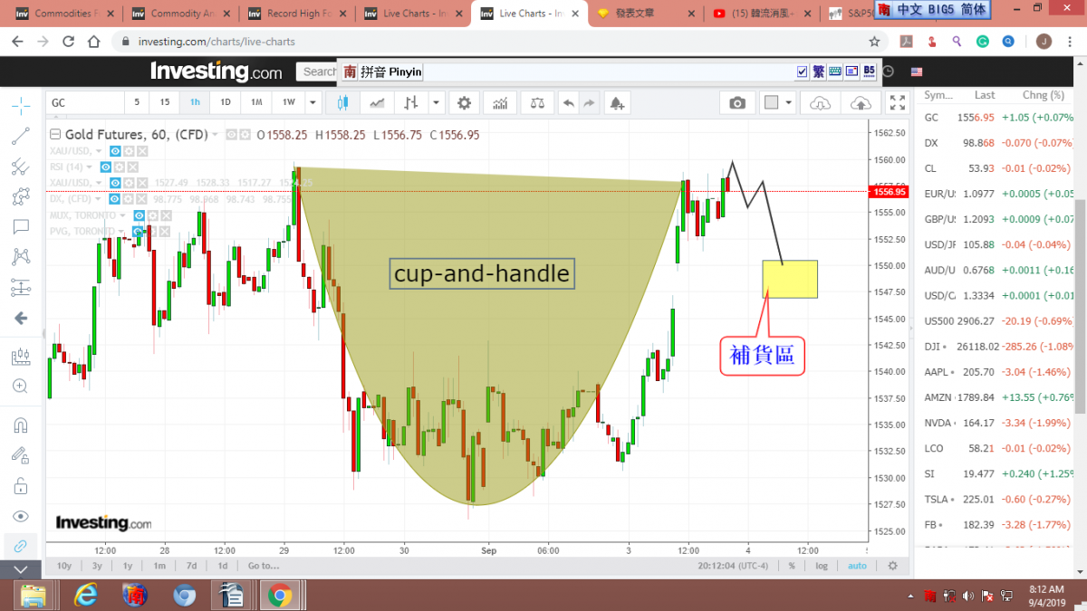Collapse the drawing sidebar chevron
Image resolution: width=1087 pixels, height=611 pixels.
(x=20, y=570)
